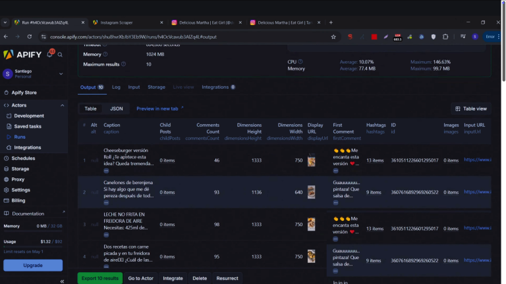This screenshot has width=506, height=284.
Task: Open input URL link in row 1
Action: coord(478,160)
